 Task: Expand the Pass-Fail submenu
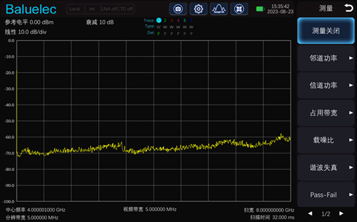point(326,195)
